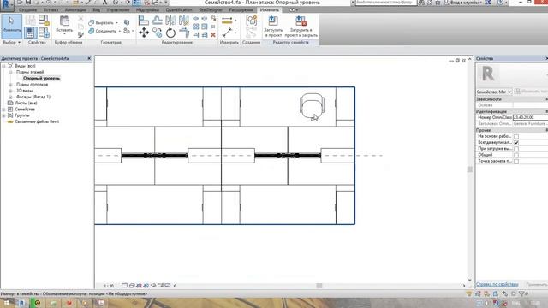Select Листы (все) in project browser
Screen dimensions: 548x308
click(x=27, y=103)
